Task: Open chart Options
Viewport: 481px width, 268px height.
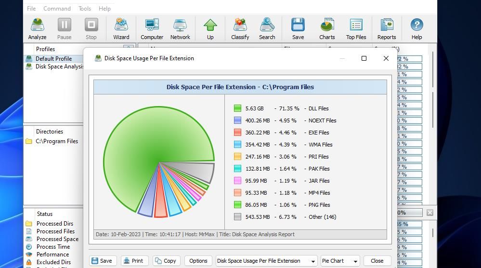Action: point(198,261)
